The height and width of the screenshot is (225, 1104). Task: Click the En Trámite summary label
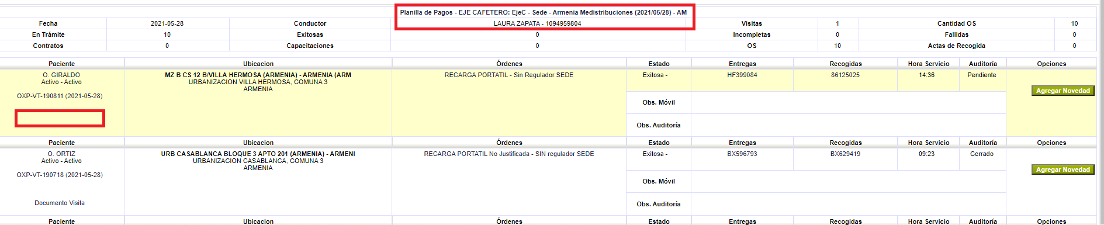[48, 34]
